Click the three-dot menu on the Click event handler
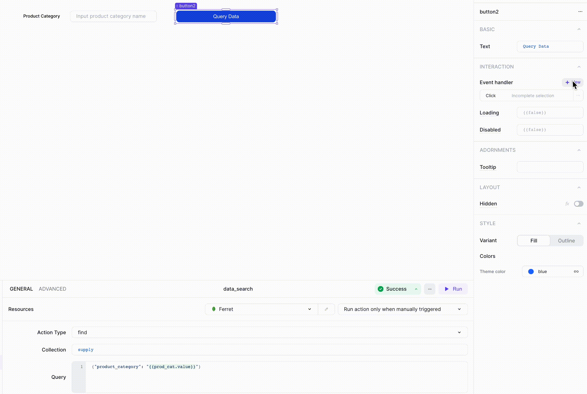Screen dimensions: 587x394 coord(578,95)
